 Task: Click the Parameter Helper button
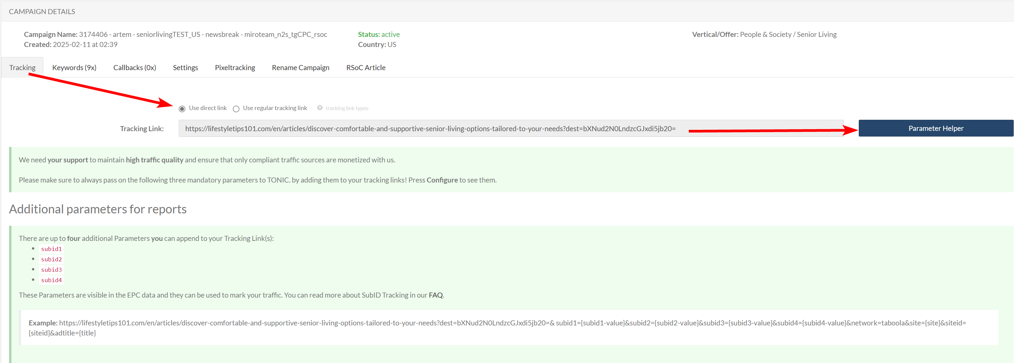pyautogui.click(x=936, y=128)
